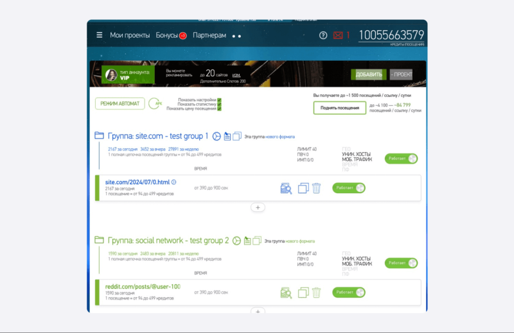Screen dimensions: 514x333
Task: Click the 'Поднять посещения' button
Action: [339, 108]
